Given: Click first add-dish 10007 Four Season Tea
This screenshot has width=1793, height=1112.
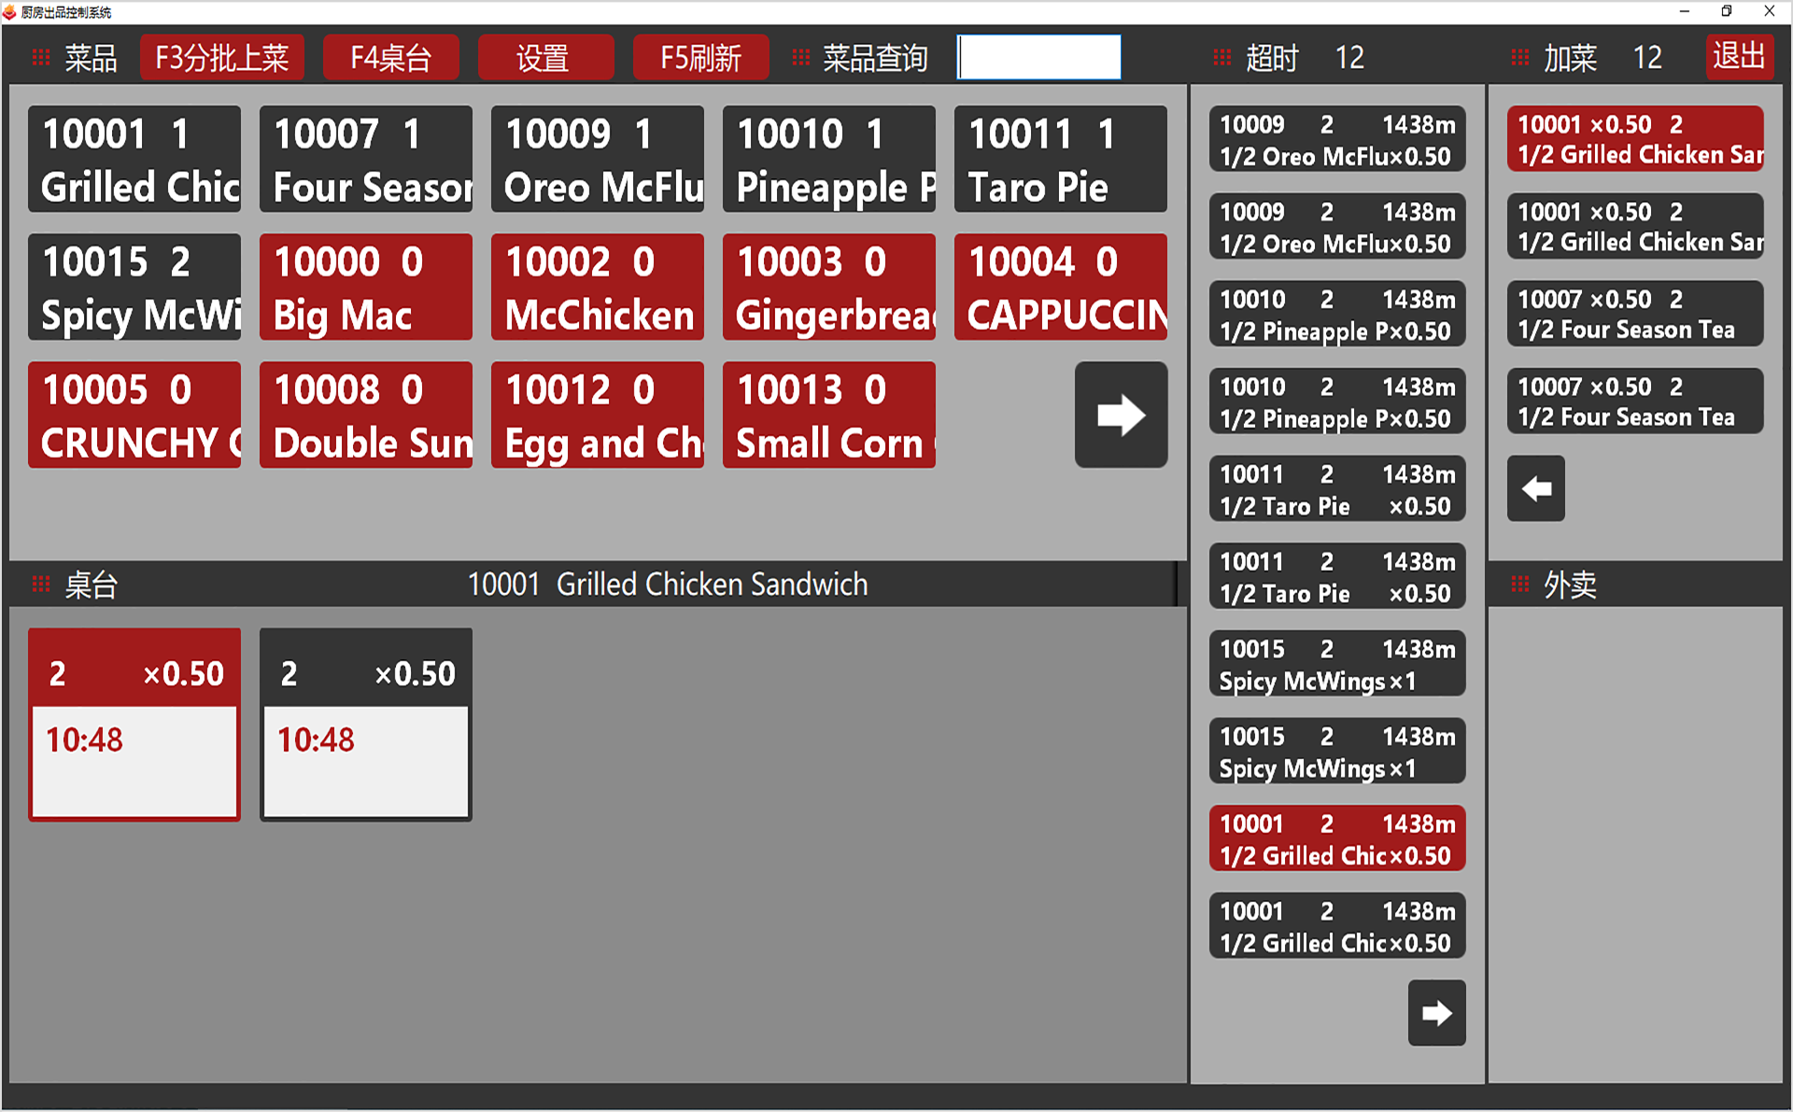Looking at the screenshot, I should point(1635,314).
